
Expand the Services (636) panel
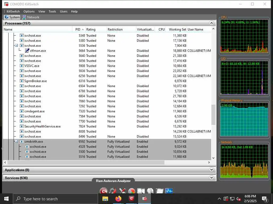[211, 177]
